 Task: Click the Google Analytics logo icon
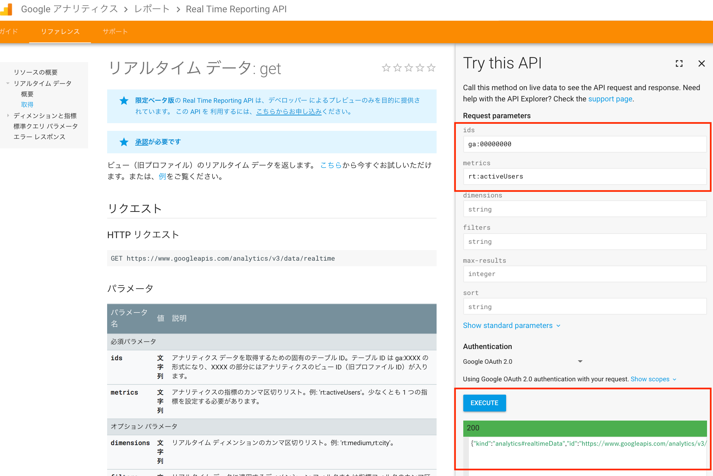coord(6,9)
